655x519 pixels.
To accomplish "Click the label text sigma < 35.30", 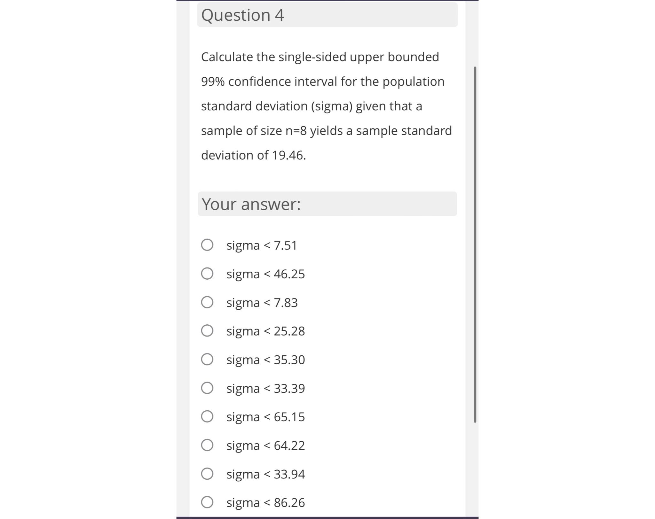I will (x=265, y=360).
